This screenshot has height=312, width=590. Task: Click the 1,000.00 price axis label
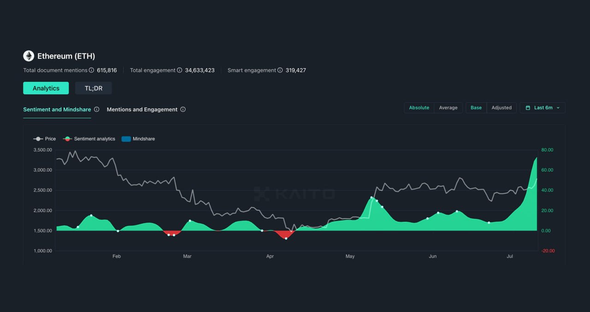(x=43, y=251)
